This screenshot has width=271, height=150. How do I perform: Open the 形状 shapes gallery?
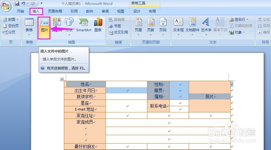[x=69, y=27]
